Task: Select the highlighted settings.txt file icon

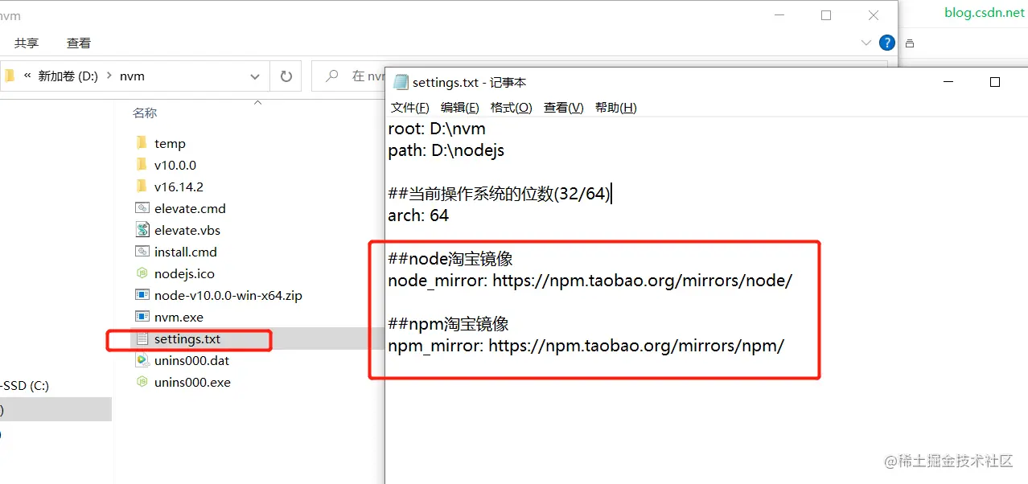Action: pyautogui.click(x=140, y=338)
